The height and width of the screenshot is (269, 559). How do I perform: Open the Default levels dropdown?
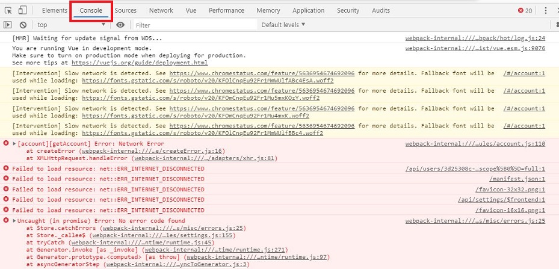tap(283, 25)
